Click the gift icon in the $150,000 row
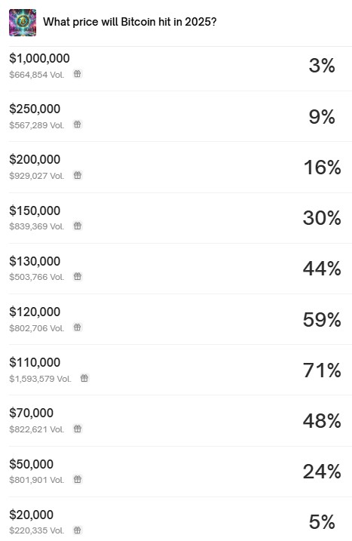Screen dimensions: 352x541 pyautogui.click(x=77, y=226)
